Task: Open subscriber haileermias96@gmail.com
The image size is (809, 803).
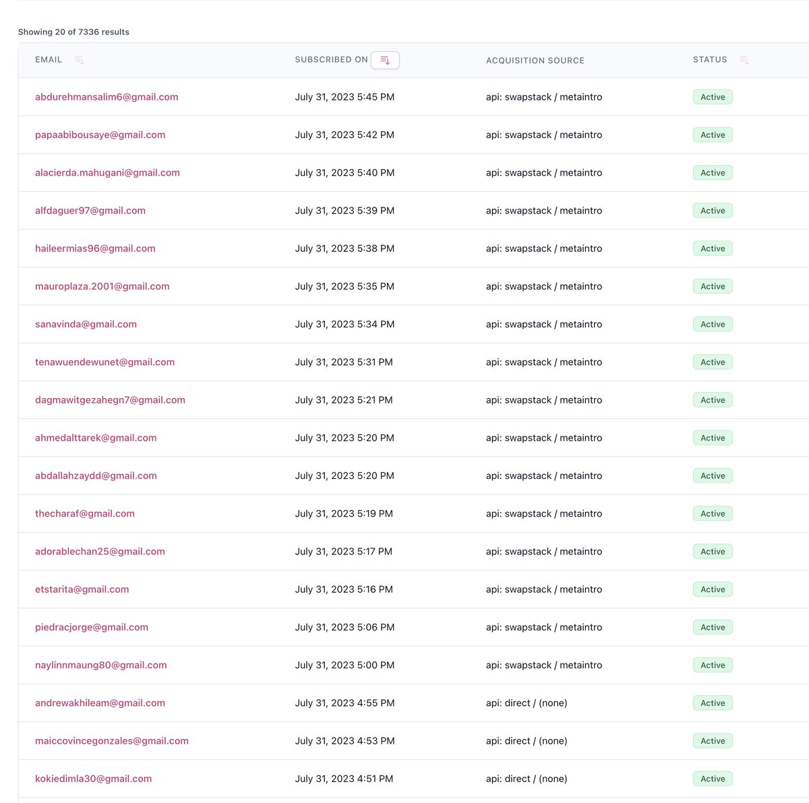Action: coord(95,249)
